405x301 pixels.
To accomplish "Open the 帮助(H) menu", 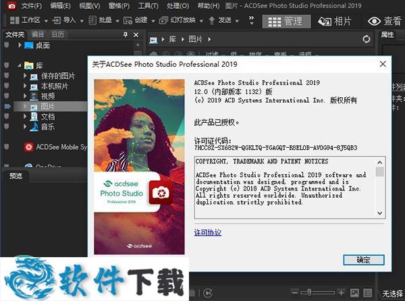I will (209, 5).
